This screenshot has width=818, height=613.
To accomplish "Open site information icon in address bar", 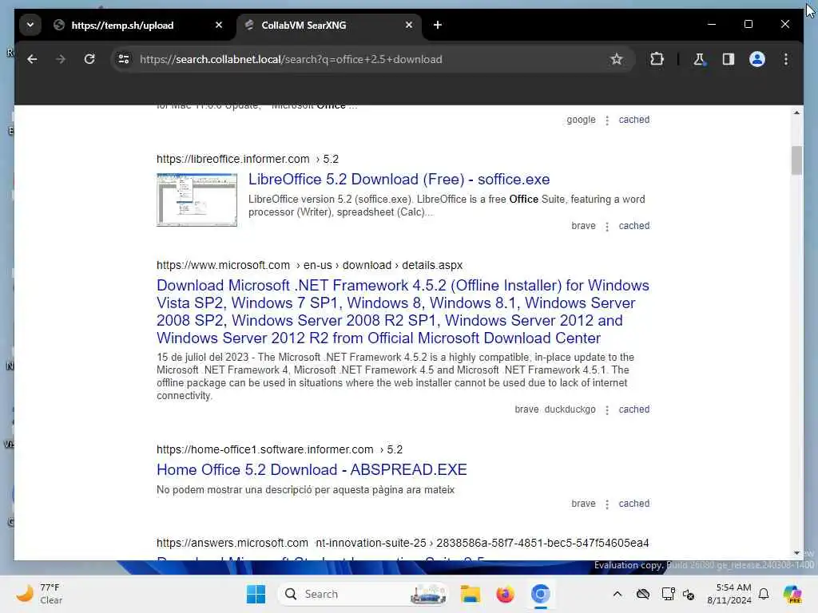I will tap(124, 59).
